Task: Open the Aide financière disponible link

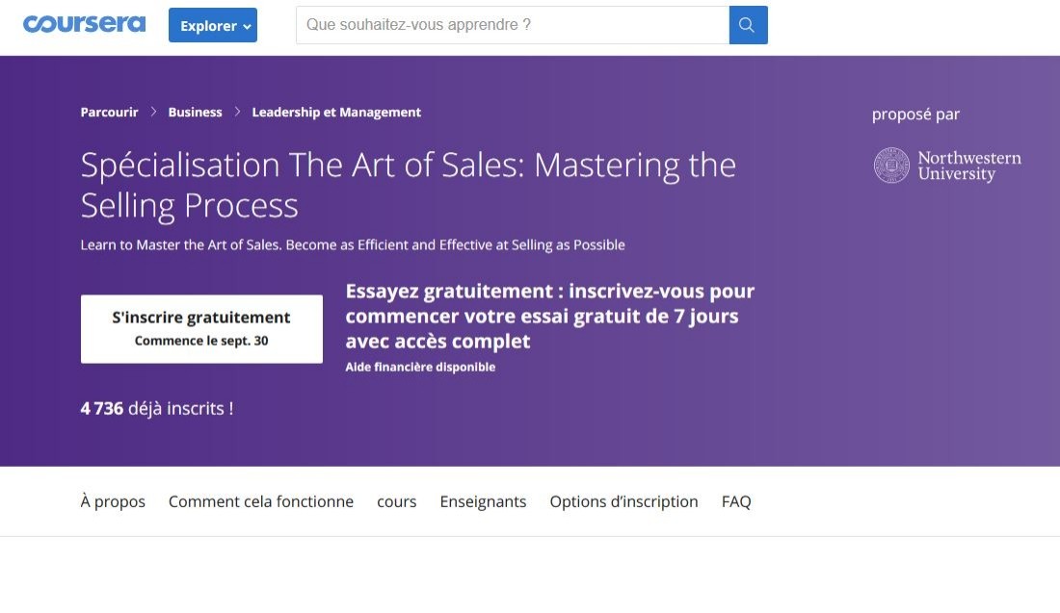Action: click(x=420, y=368)
